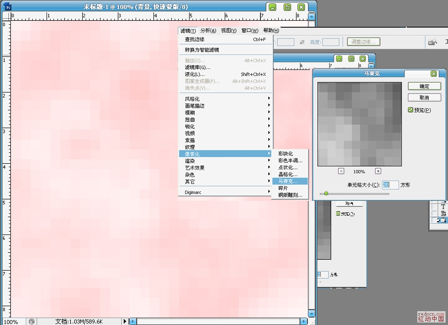Viewport: 448px width, 325px height.
Task: Open the 帮助(H) menu
Action: [x=271, y=31]
